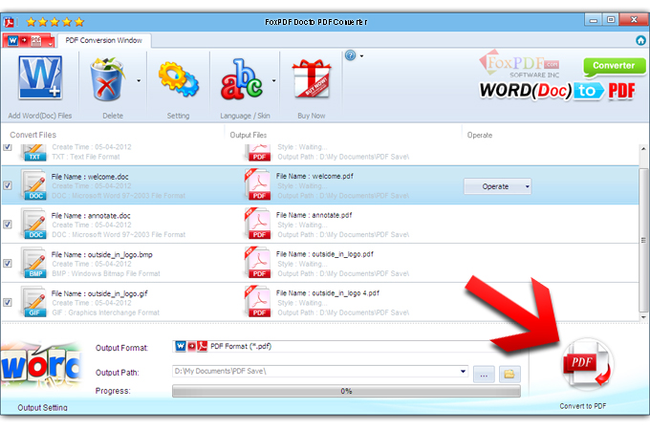
Task: Select the PDF Conversion Window tab
Action: tap(103, 40)
